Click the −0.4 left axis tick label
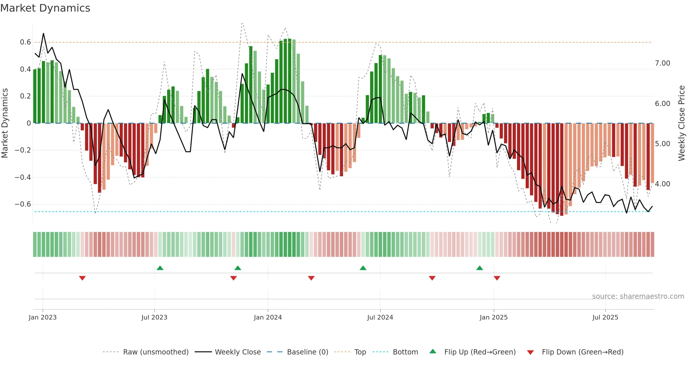The height and width of the screenshot is (390, 694). tap(23, 177)
